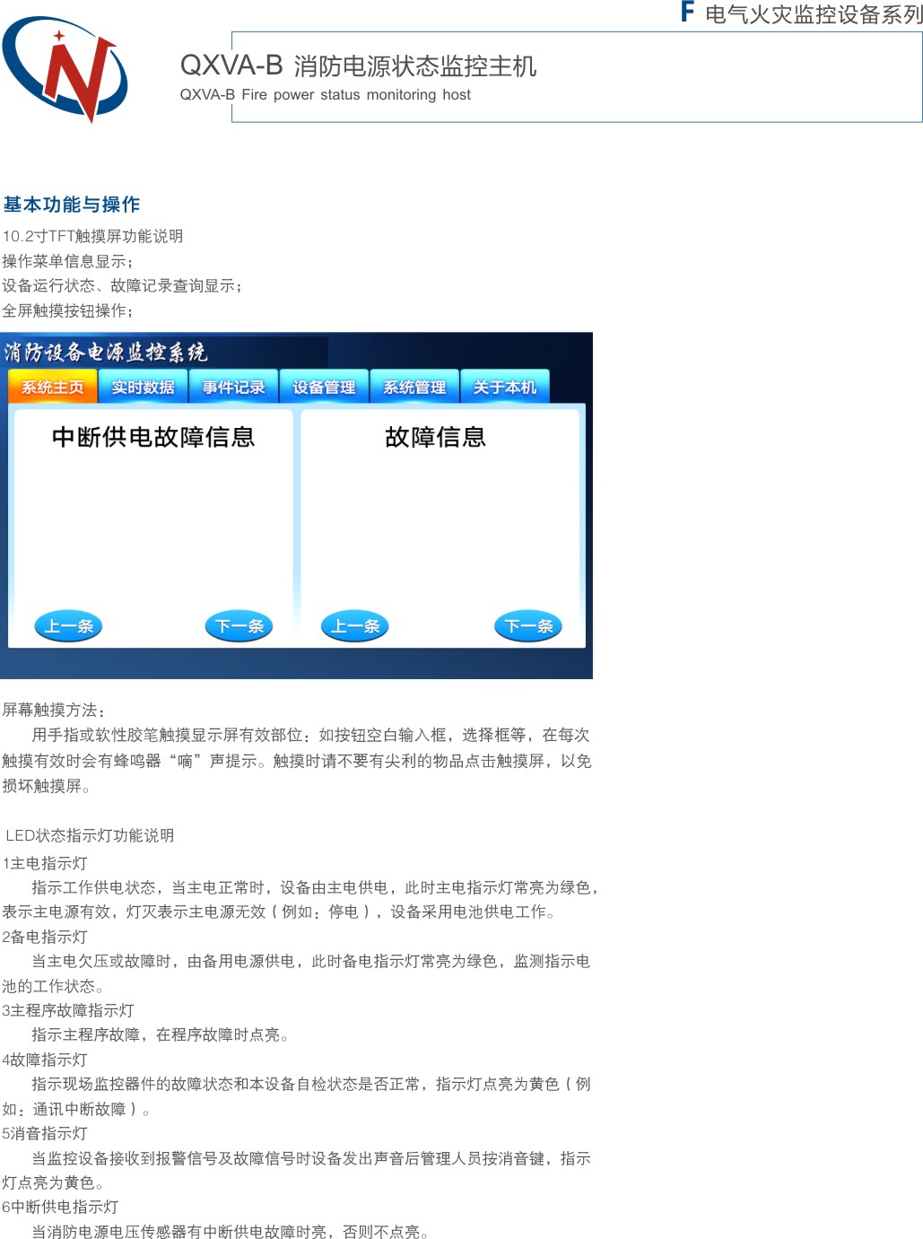The image size is (923, 1239).
Task: Click the QXVA-B 消防电源状态监控主机 title
Action: tap(358, 65)
